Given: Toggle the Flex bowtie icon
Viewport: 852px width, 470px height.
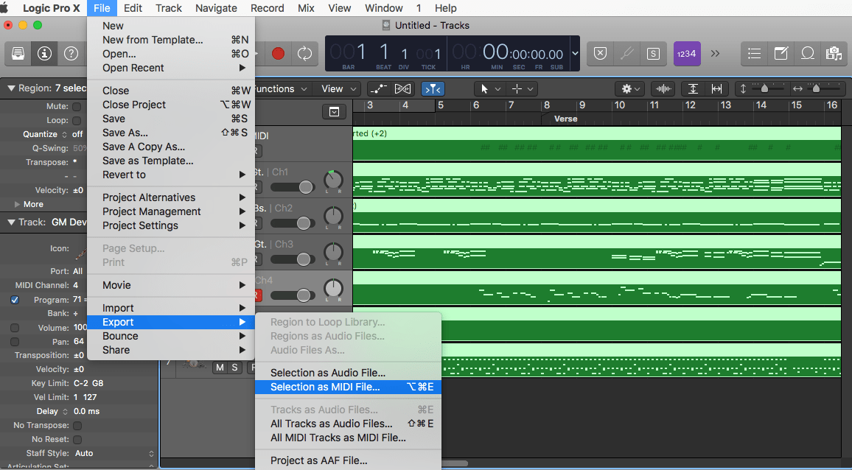Looking at the screenshot, I should coord(402,88).
